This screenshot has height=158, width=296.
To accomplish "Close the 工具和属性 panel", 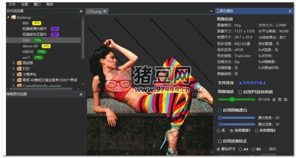I will click(290, 11).
